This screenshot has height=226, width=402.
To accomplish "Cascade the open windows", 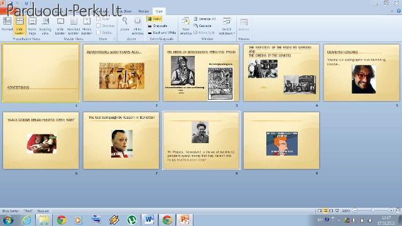I will 202,26.
